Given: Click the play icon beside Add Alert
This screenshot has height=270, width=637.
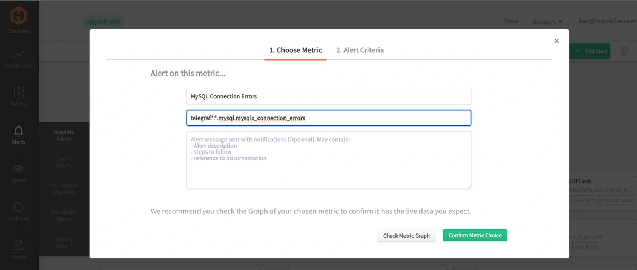Looking at the screenshot, I should pos(624,51).
